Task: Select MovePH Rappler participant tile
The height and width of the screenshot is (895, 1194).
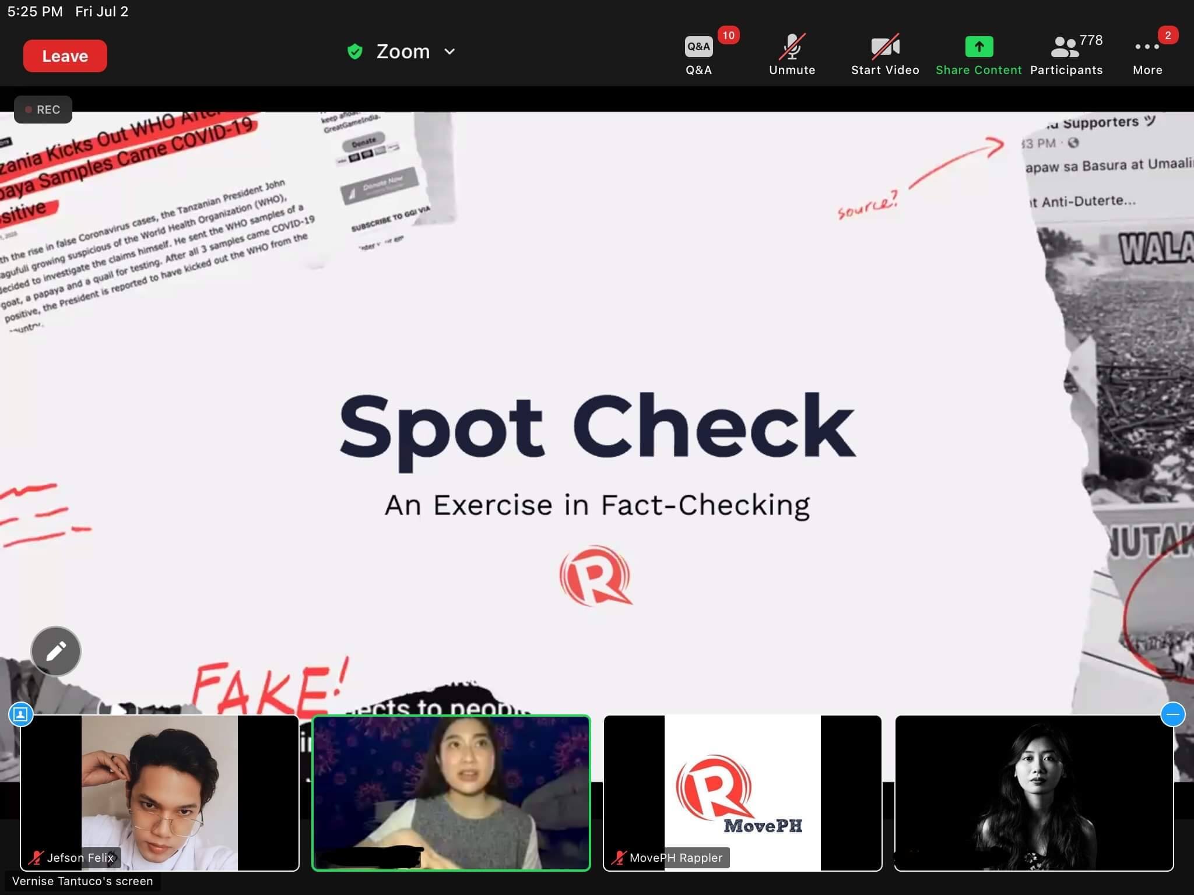Action: click(742, 792)
